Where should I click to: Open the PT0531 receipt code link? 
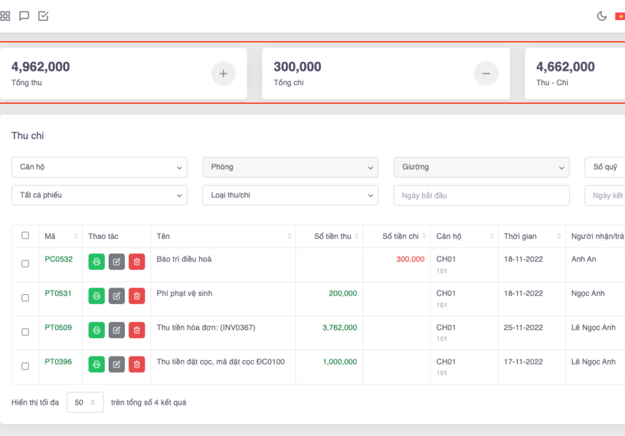[x=59, y=293]
